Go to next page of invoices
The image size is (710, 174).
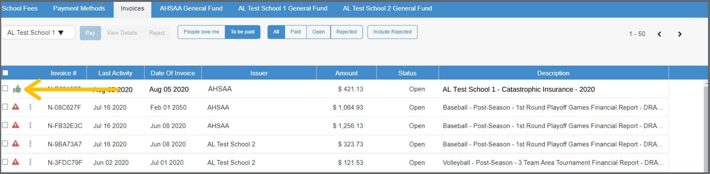pyautogui.click(x=679, y=34)
